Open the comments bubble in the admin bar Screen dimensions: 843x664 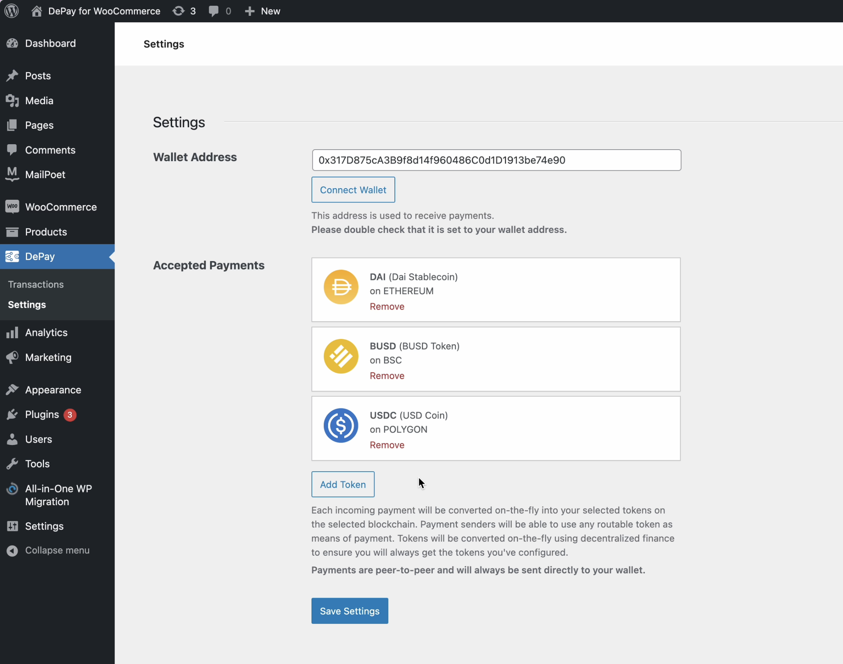214,11
